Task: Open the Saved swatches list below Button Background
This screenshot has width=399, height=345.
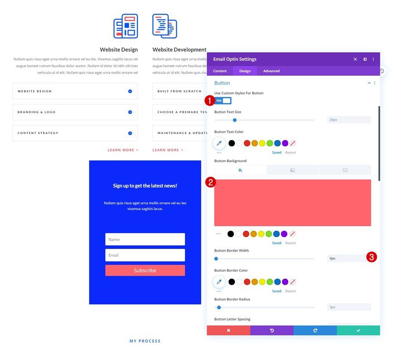Action: coord(277,243)
